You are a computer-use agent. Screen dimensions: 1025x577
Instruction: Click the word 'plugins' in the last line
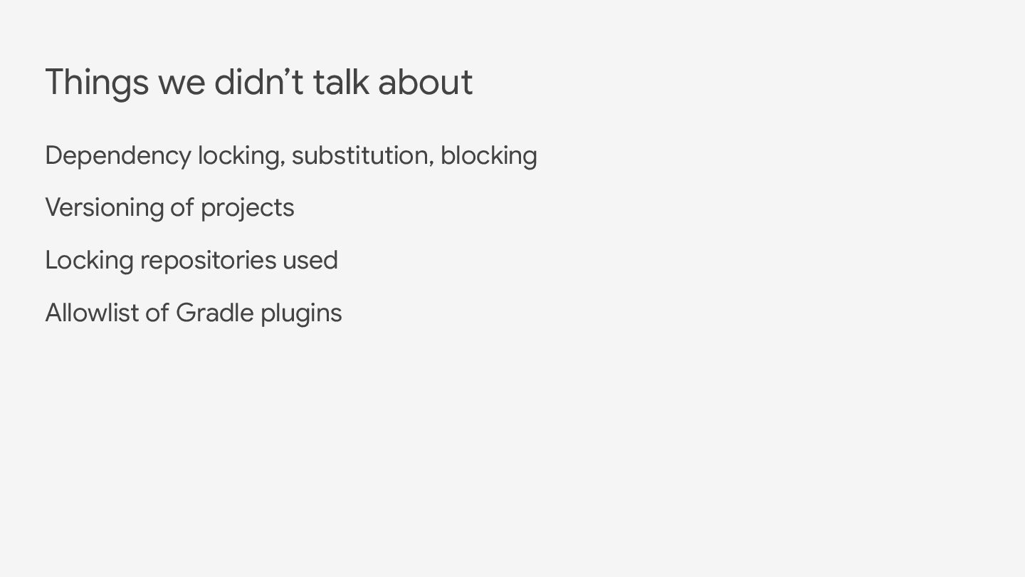[x=301, y=314]
